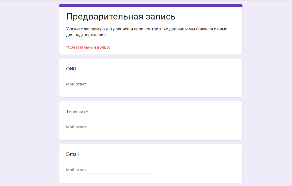Click the divider line above Обязательный вопрос
This screenshot has height=186, width=292.
(151, 41)
